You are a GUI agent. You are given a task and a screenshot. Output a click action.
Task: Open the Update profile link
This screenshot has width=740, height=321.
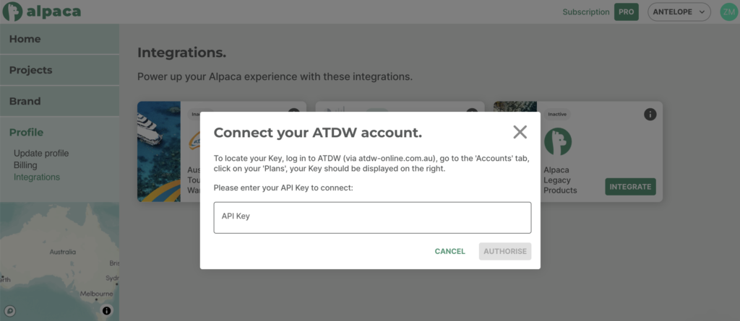(41, 154)
